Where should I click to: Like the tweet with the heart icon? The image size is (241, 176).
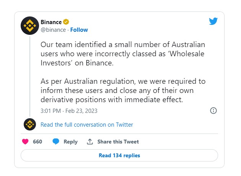(25, 142)
